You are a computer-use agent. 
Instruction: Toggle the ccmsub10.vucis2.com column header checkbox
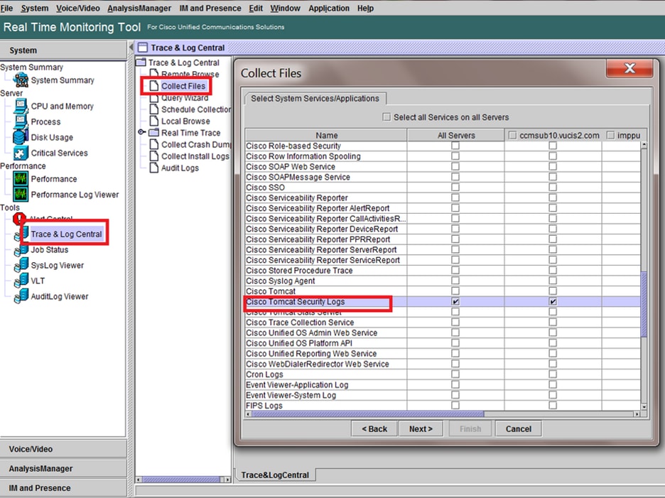coord(512,135)
